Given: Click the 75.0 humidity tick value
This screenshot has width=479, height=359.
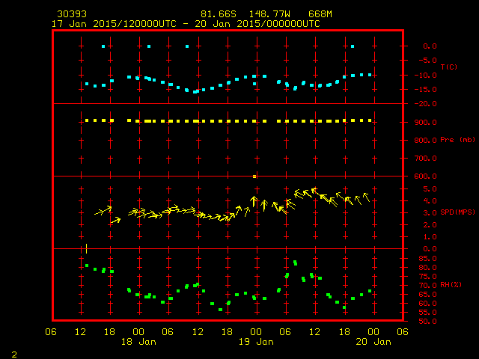Looking at the screenshot, I should [x=427, y=277].
